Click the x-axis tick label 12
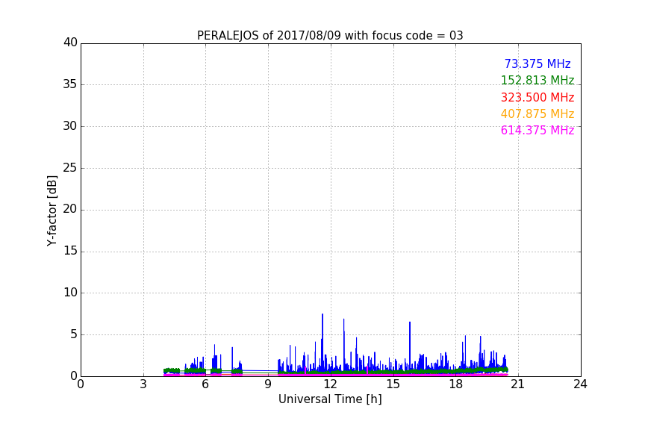Image resolution: width=645 pixels, height=430 pixels. tap(330, 384)
